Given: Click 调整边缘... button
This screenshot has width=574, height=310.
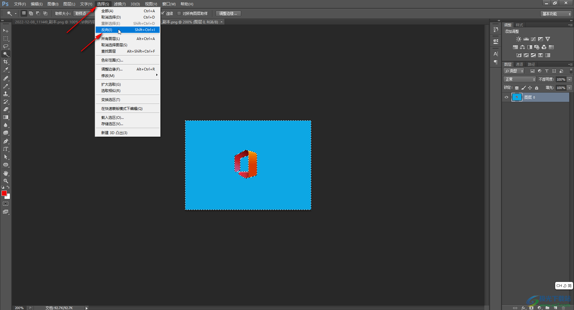Looking at the screenshot, I should coord(228,14).
